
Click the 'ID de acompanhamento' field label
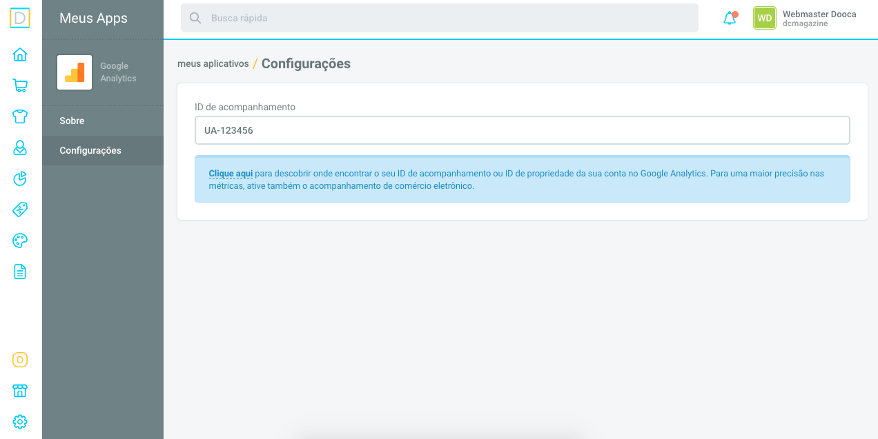(245, 107)
